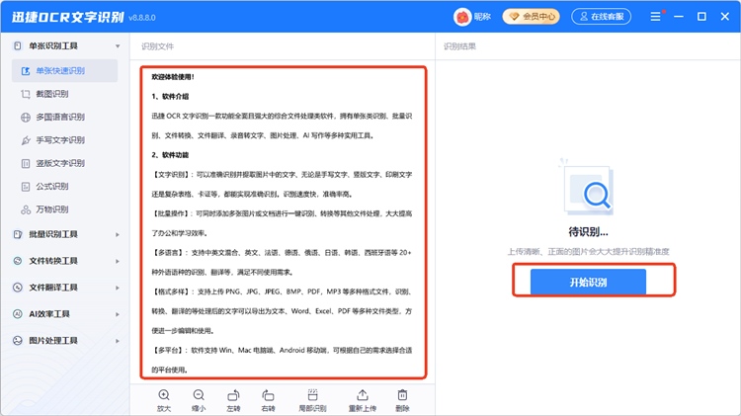Click the 多国语言识别 globe icon
Image resolution: width=741 pixels, height=416 pixels.
pyautogui.click(x=26, y=118)
